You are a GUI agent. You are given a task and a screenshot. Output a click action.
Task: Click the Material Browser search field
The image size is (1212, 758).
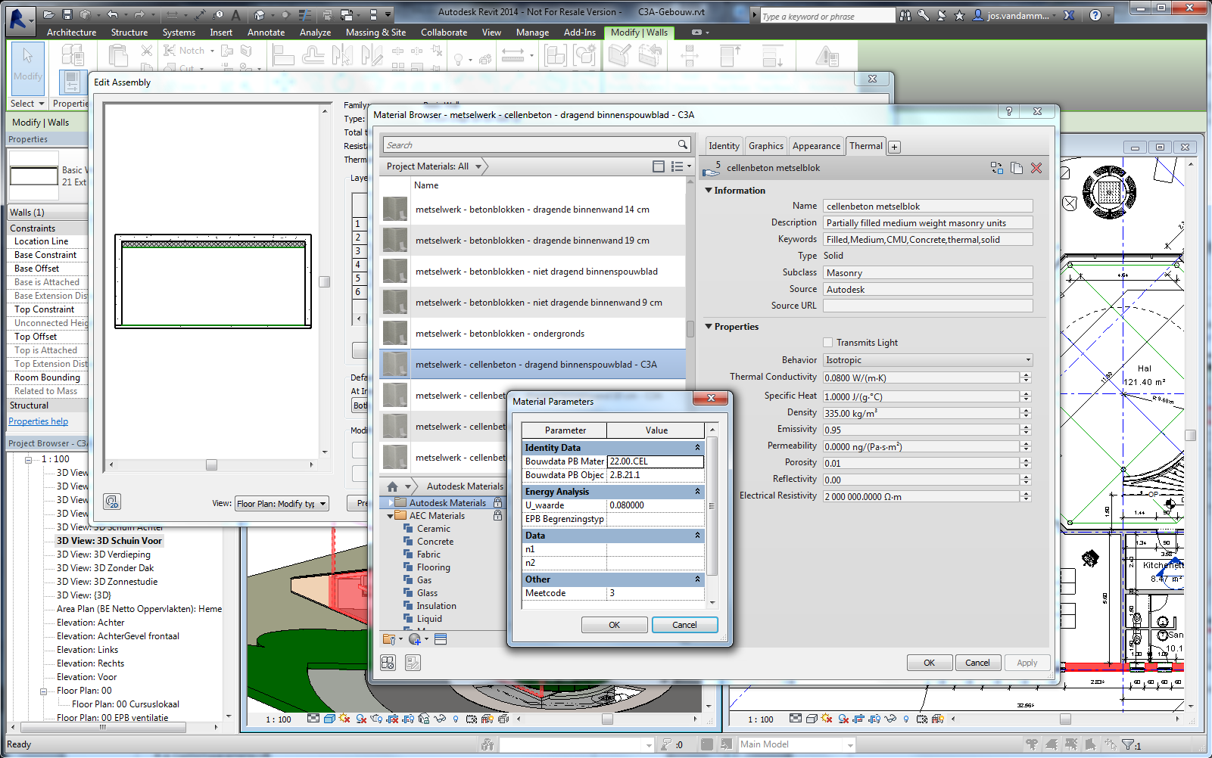(x=530, y=144)
